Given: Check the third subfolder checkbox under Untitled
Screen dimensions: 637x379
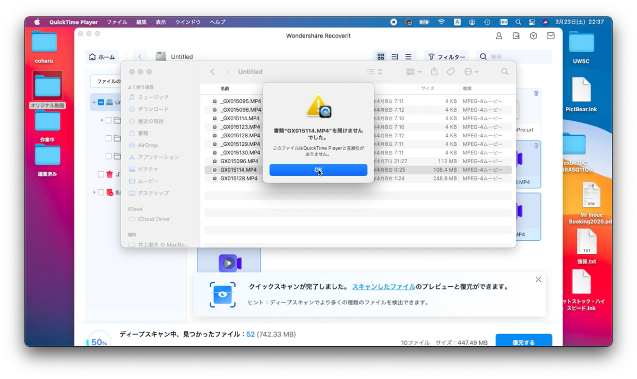Looking at the screenshot, I should 109,156.
